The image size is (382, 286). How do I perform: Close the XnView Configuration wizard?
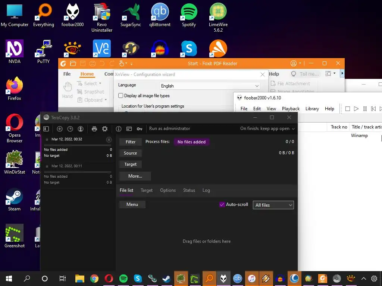262,74
